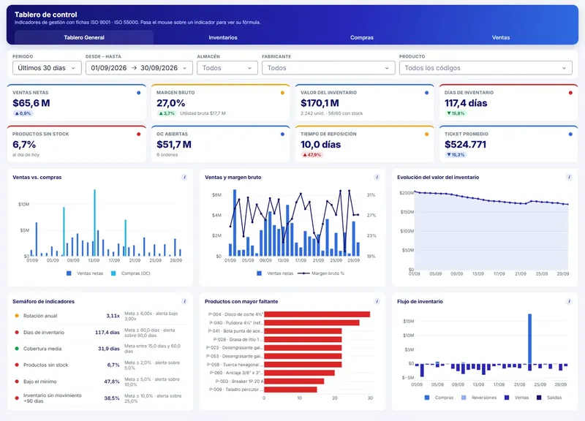Click the red dot on Productos Sin Stock card
The height and width of the screenshot is (421, 585).
(x=139, y=134)
